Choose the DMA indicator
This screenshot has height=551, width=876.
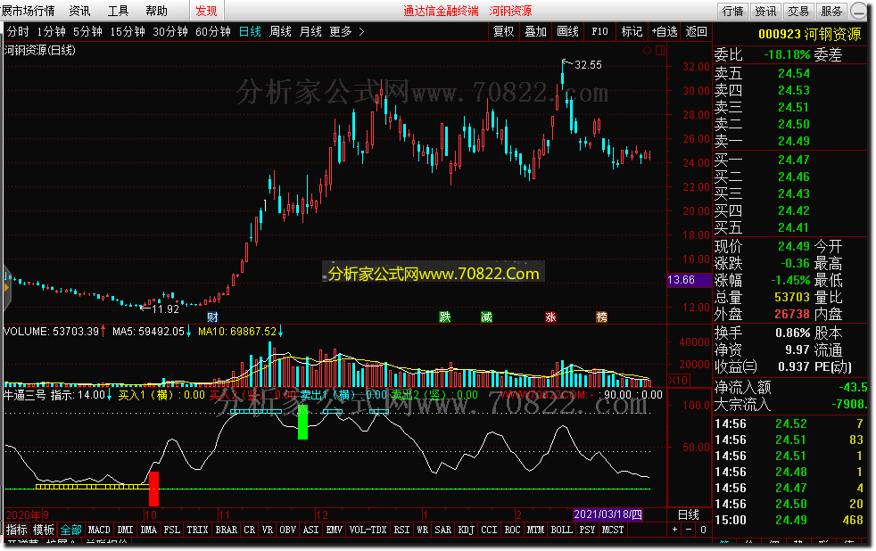149,530
